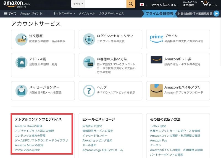Viewport: 221px width, 158px height.
Task: Click アプリライブラリと端末の管理 link
Action: click(x=34, y=131)
